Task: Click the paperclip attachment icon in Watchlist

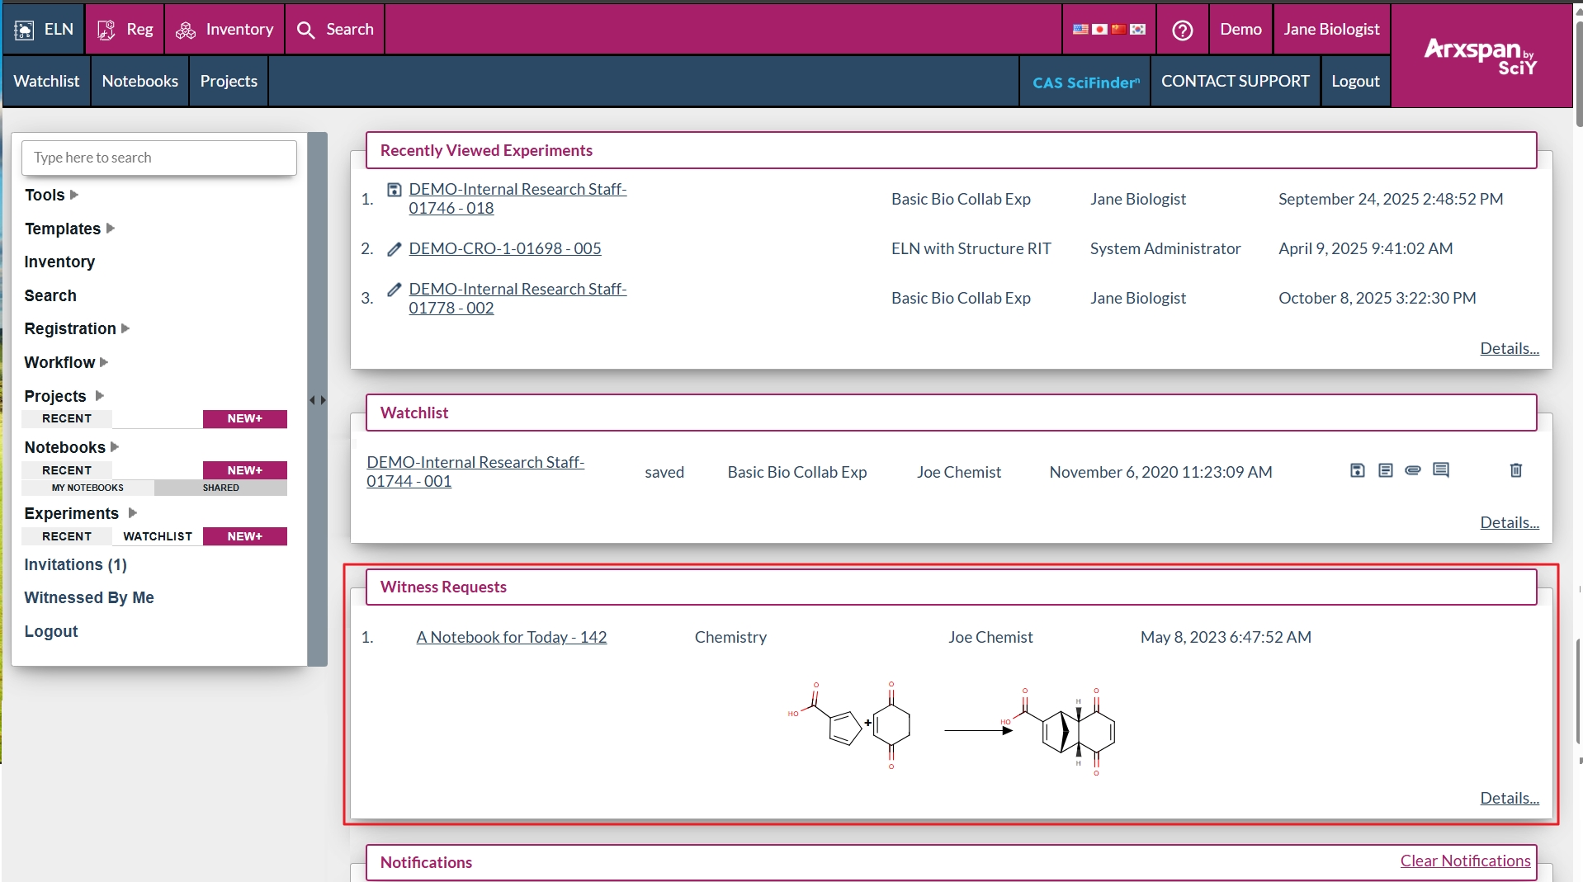Action: [1412, 470]
